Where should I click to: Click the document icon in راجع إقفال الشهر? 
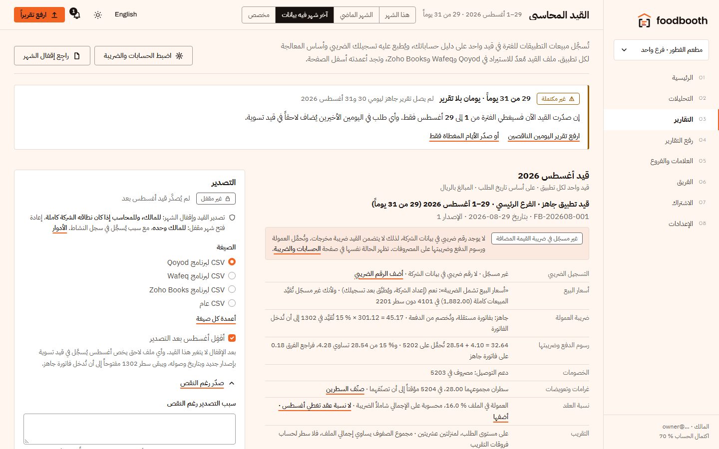point(77,56)
